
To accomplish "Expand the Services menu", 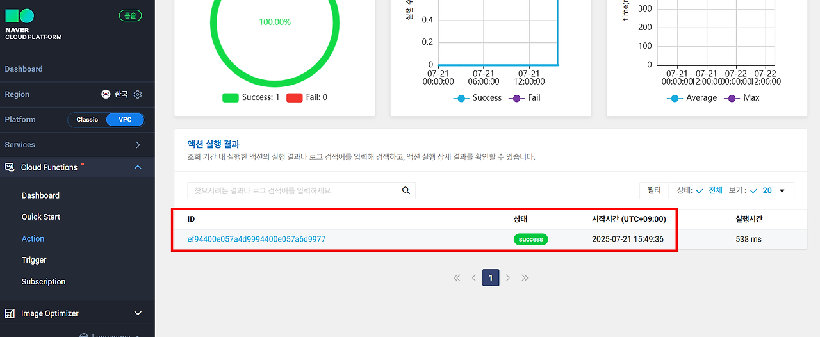I will click(77, 145).
